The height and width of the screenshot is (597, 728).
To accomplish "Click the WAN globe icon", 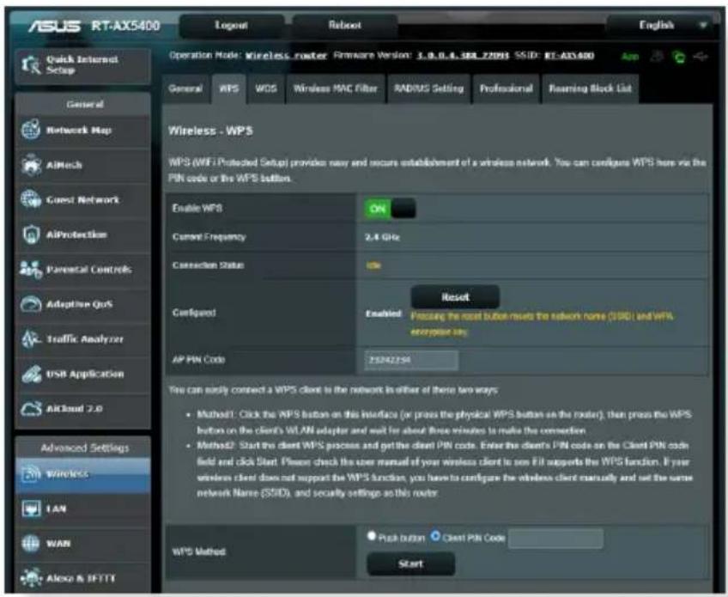I will click(31, 543).
